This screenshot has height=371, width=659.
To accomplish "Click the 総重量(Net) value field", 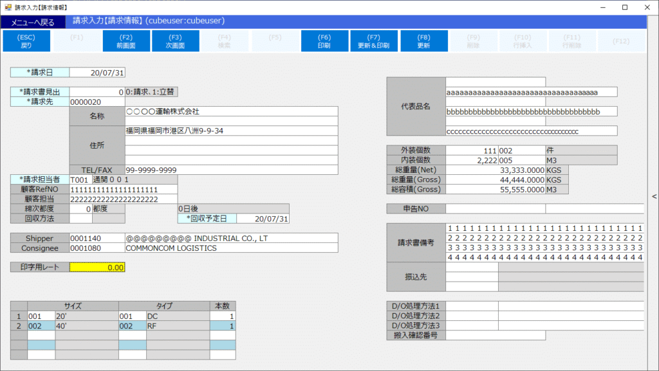I will point(495,170).
